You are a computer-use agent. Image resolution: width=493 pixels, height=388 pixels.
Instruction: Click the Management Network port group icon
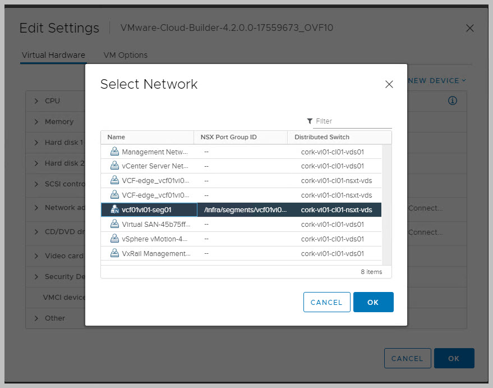click(114, 152)
